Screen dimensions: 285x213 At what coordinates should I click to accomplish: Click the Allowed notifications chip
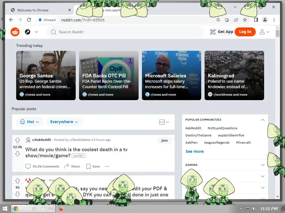click(x=47, y=20)
